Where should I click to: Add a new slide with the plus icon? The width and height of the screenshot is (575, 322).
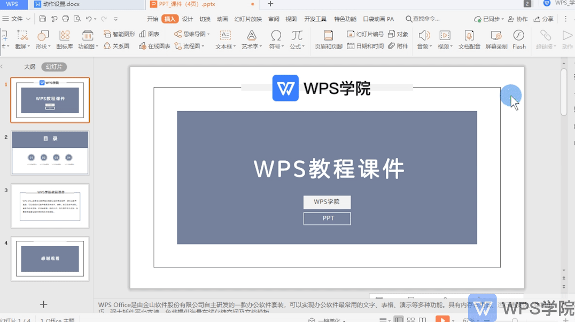pyautogui.click(x=44, y=304)
